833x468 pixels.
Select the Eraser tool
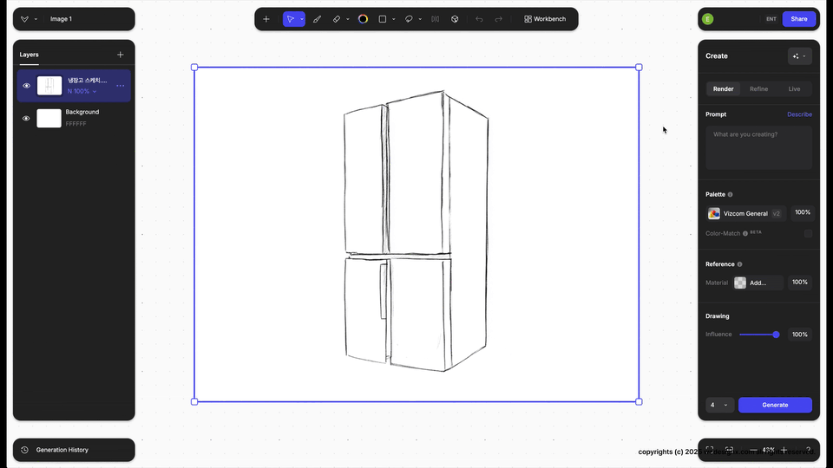click(x=337, y=19)
